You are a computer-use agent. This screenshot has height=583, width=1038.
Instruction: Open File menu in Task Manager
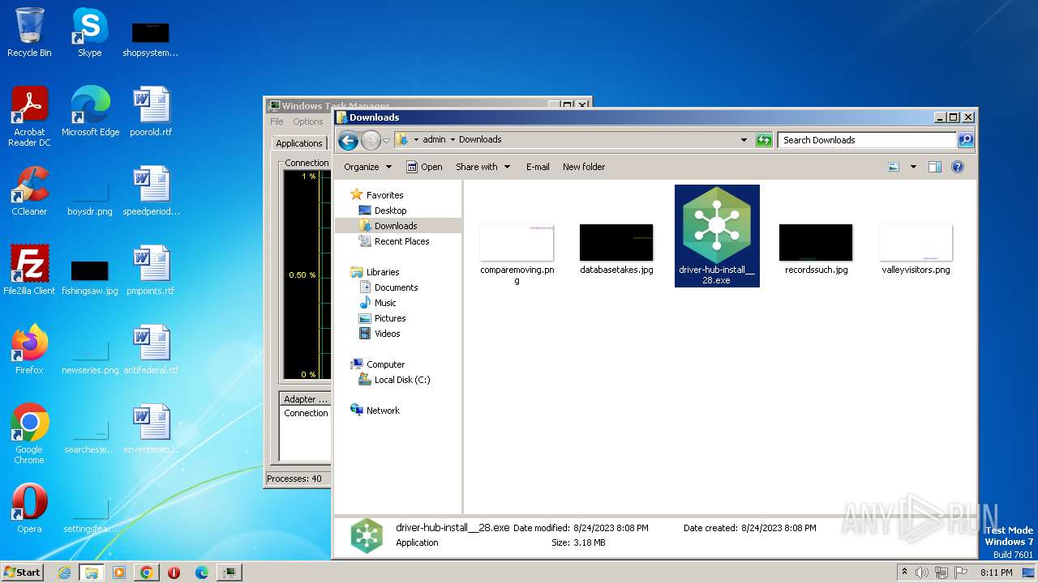point(277,121)
